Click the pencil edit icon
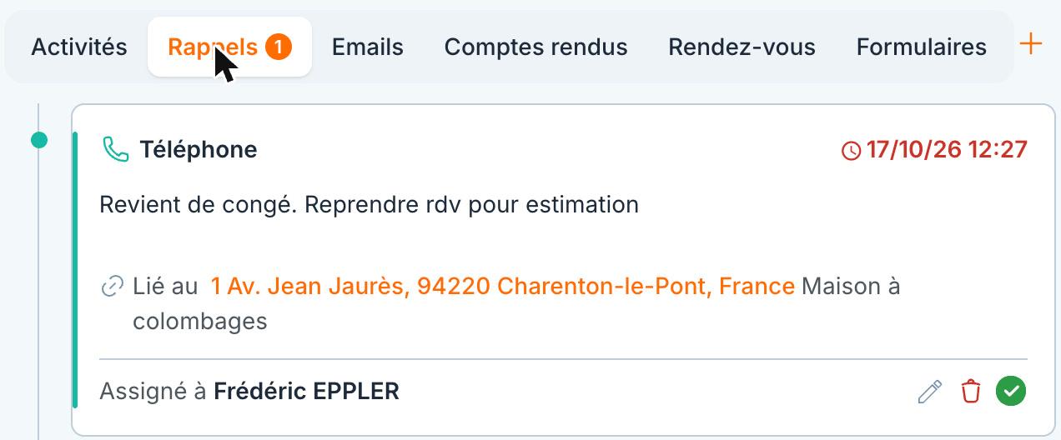This screenshot has width=1061, height=440. point(929,391)
